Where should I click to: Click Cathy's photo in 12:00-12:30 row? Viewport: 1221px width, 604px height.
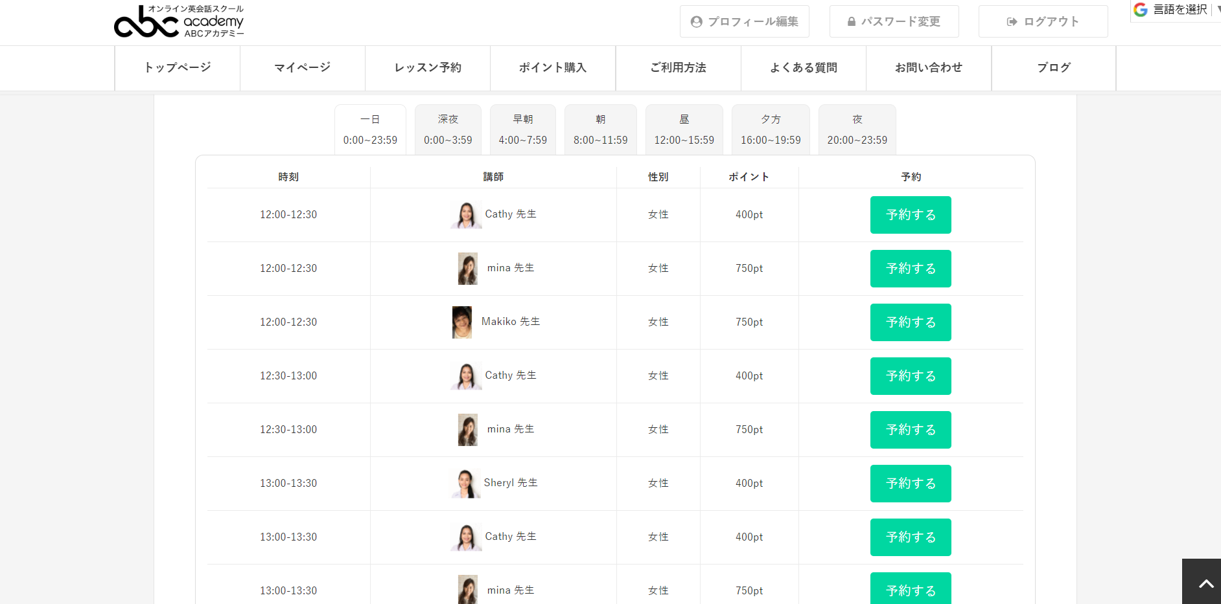pyautogui.click(x=466, y=215)
